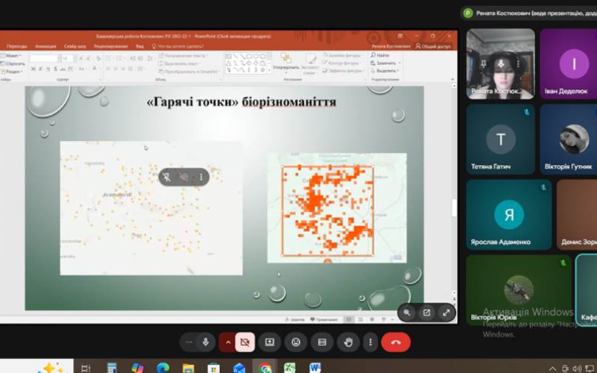Viewport: 597px width, 373px height.
Task: Open the Анимация ribbon tab
Action: 46,46
